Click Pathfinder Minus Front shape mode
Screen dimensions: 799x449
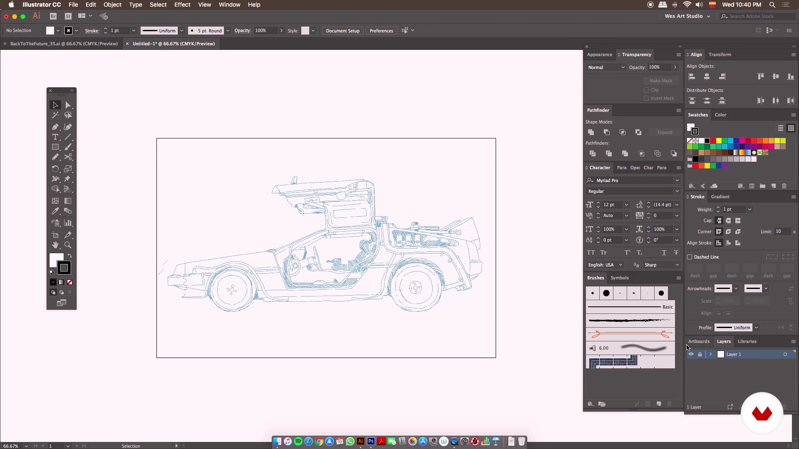607,132
